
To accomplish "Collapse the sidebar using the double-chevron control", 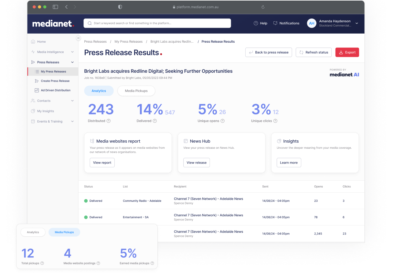I will 78,38.
